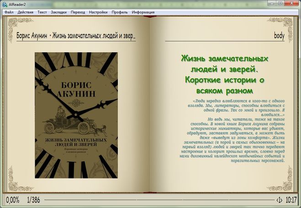Viewport: 301px width, 208px height.
Task: Click the book cover image
Action: (x=76, y=115)
